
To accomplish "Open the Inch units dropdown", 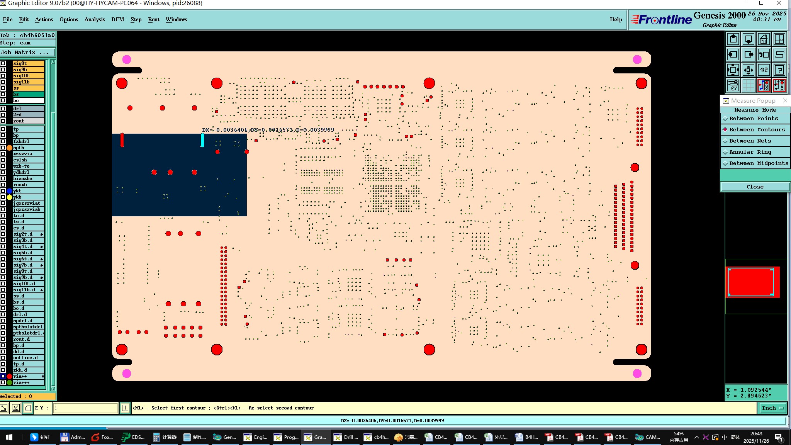I will [x=772, y=408].
